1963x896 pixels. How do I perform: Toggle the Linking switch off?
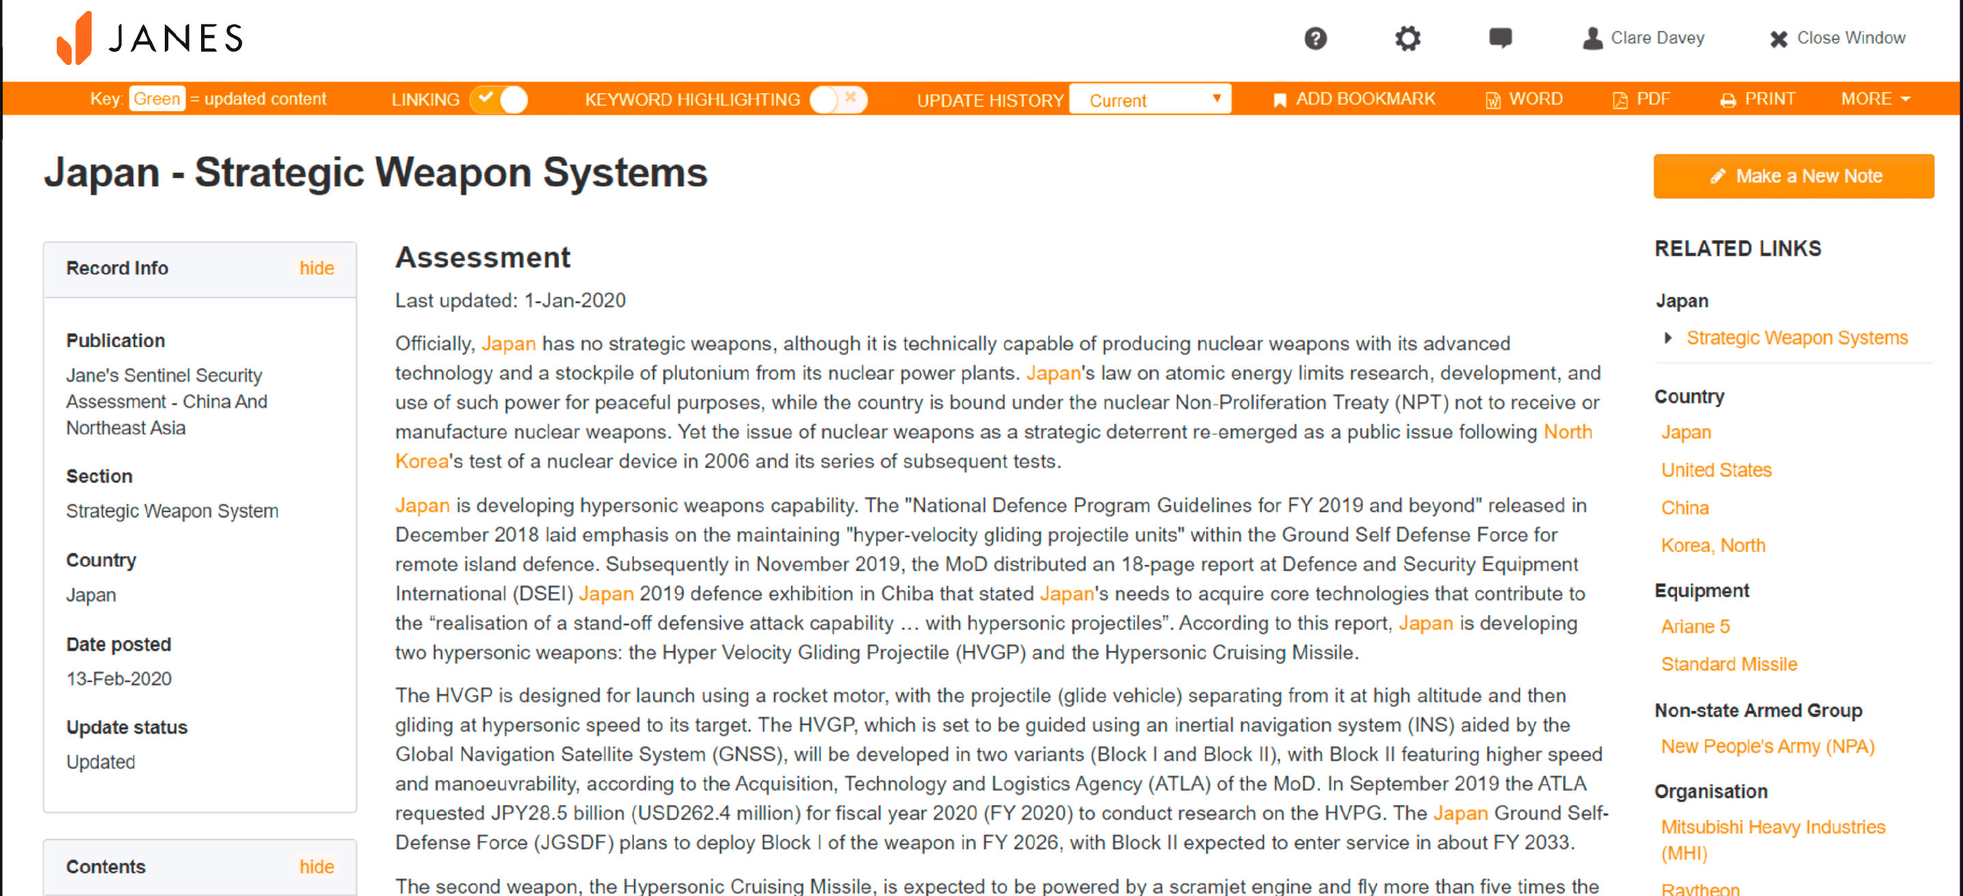[x=499, y=100]
